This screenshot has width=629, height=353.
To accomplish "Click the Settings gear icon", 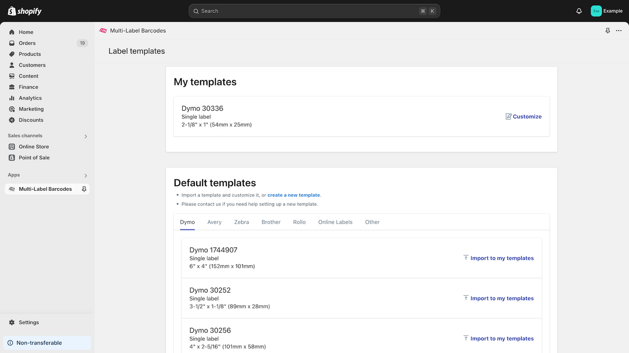I will pos(12,322).
